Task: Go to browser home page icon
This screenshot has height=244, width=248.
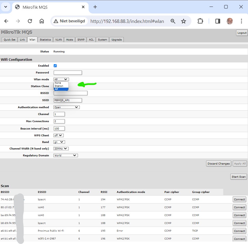Action: (42, 21)
